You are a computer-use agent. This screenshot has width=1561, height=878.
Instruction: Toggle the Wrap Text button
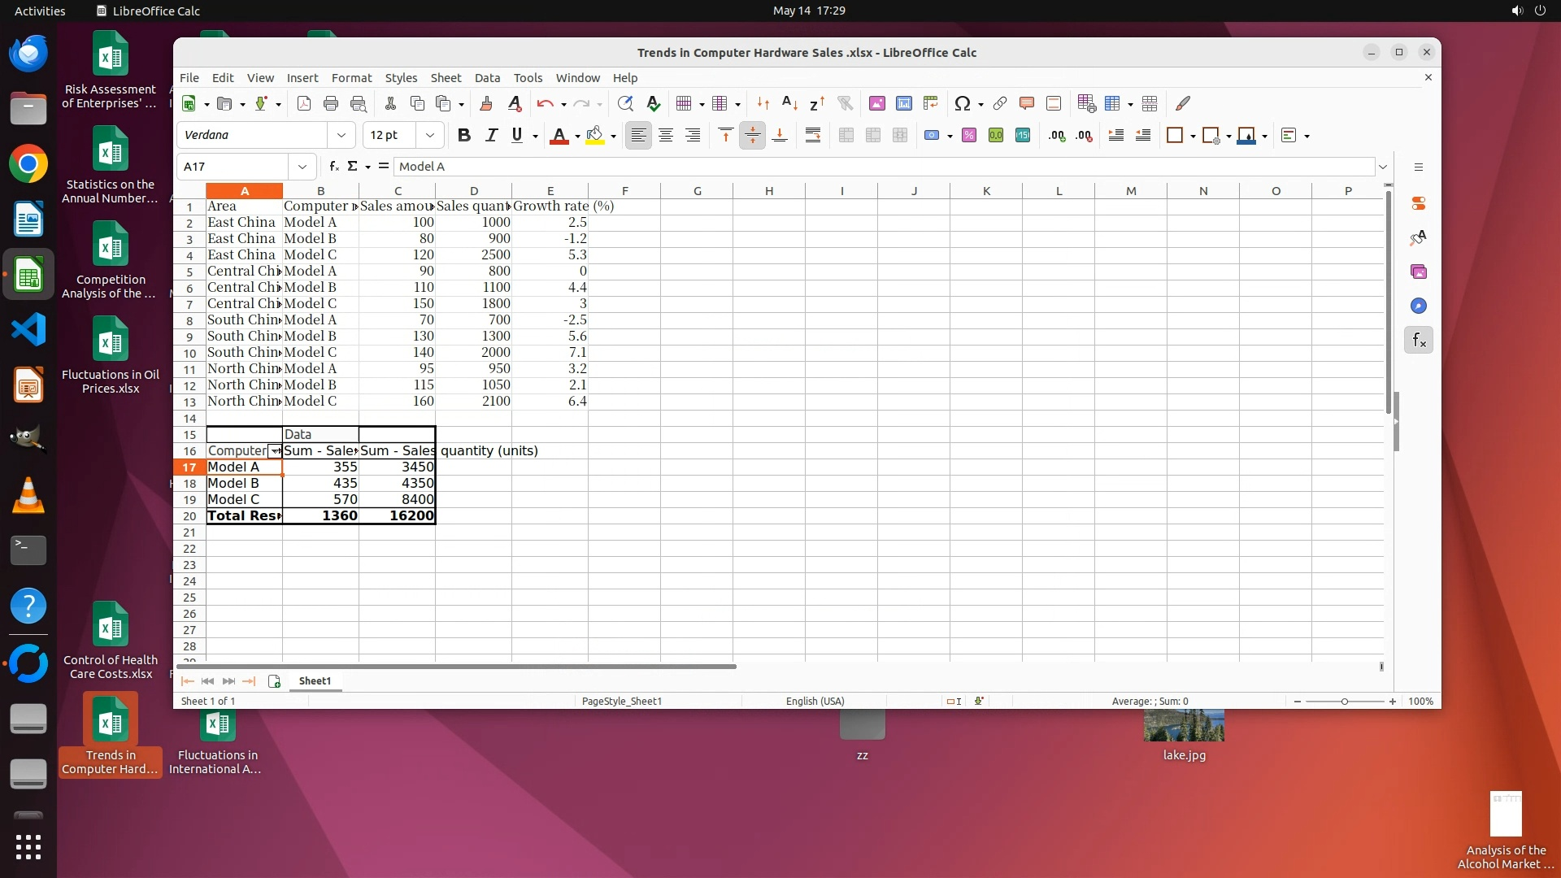coord(812,136)
